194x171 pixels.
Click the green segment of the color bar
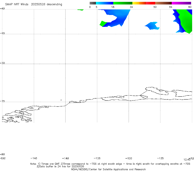click(x=123, y=3)
